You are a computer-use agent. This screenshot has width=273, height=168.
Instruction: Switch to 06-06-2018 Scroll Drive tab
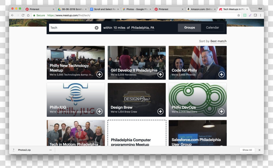click(72, 9)
